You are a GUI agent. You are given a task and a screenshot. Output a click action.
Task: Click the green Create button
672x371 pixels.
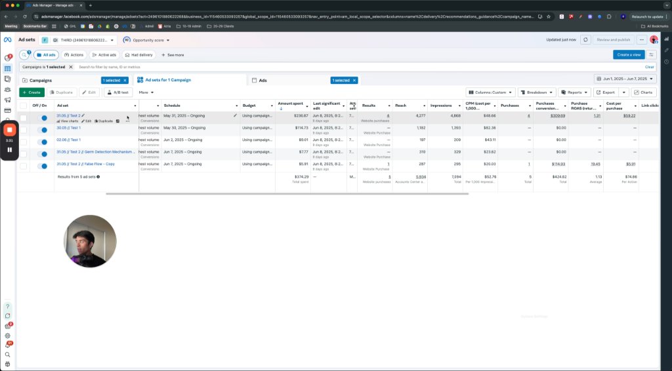pyautogui.click(x=31, y=92)
